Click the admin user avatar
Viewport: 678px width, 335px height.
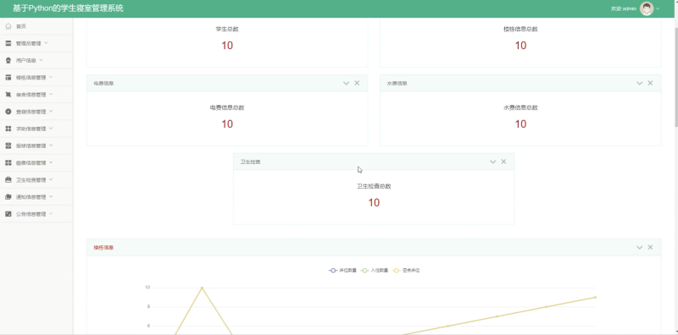[x=647, y=8]
